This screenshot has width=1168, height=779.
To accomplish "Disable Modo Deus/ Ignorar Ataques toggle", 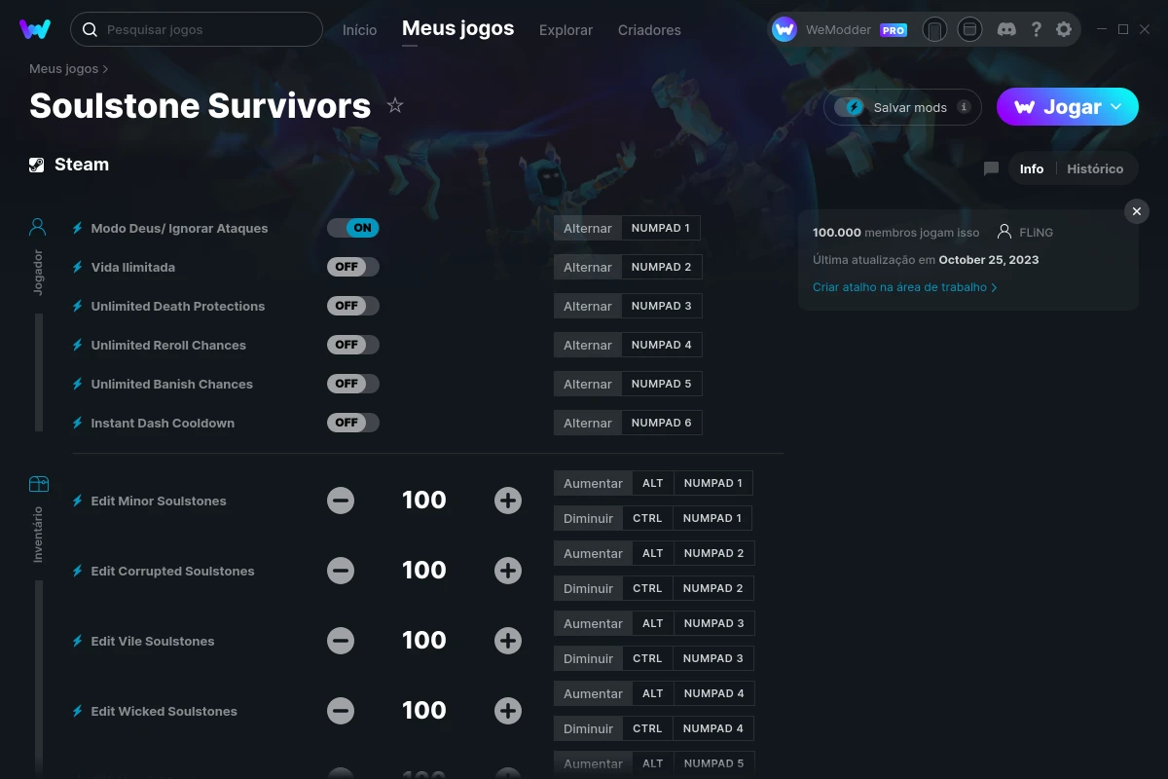I will coord(353,228).
